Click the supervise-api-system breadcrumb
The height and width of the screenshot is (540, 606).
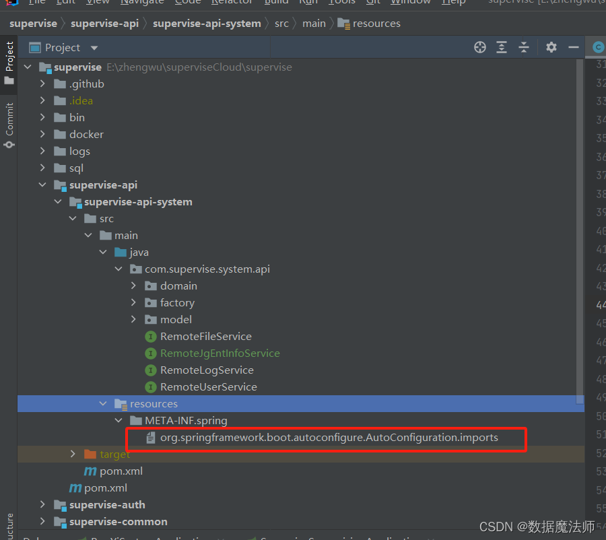(205, 23)
